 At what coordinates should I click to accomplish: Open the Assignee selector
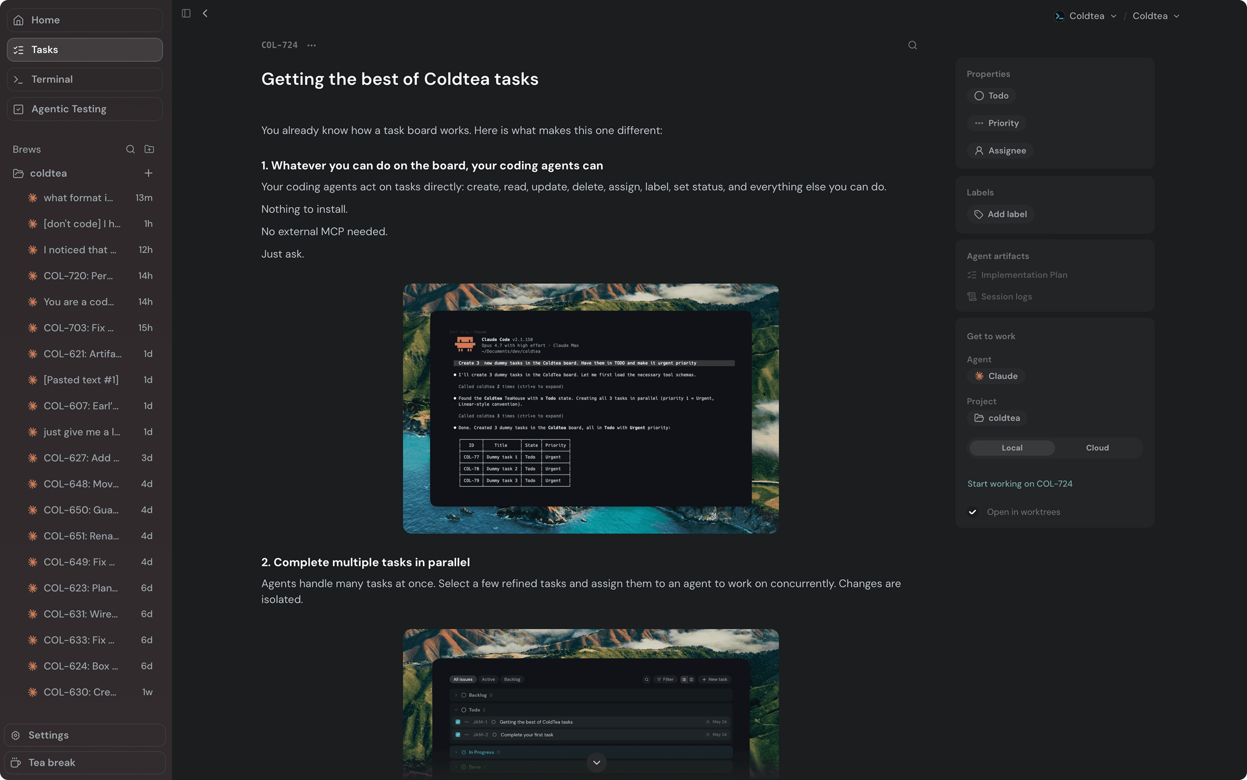tap(1000, 151)
